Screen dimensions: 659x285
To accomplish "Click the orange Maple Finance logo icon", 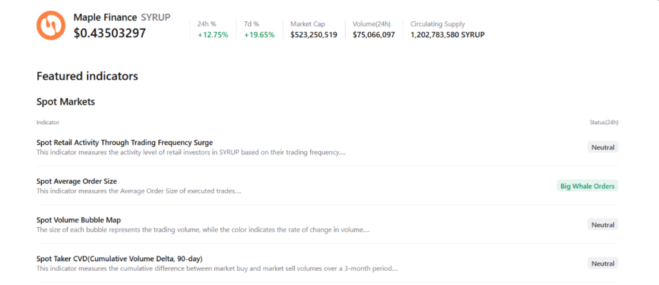I will [x=51, y=25].
